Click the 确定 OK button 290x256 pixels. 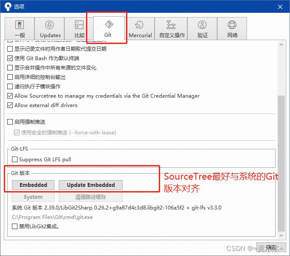(x=271, y=247)
